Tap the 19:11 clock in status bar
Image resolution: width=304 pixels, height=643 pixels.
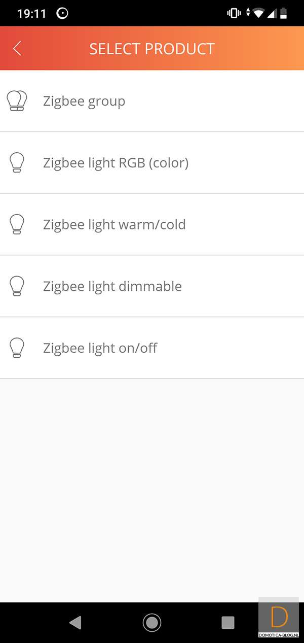tap(32, 14)
